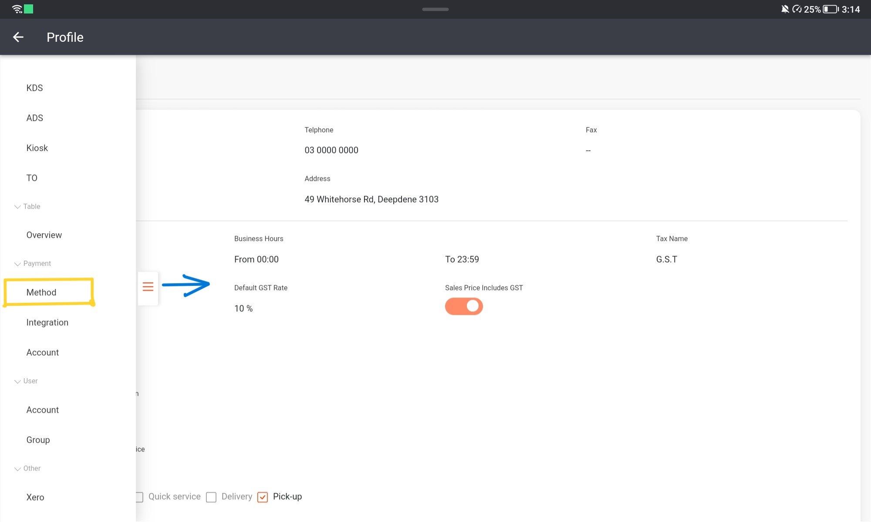This screenshot has width=871, height=522.
Task: Tap the battery indicator in status bar
Action: [830, 9]
